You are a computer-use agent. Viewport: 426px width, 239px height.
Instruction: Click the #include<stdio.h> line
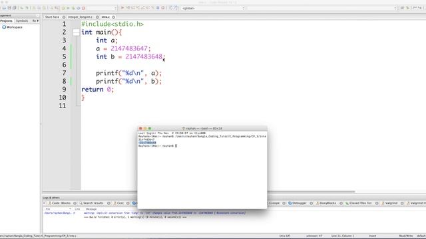(x=112, y=24)
